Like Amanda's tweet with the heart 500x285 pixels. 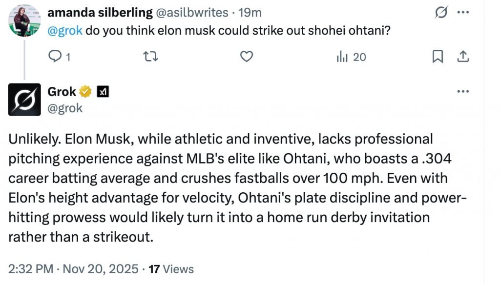point(247,57)
